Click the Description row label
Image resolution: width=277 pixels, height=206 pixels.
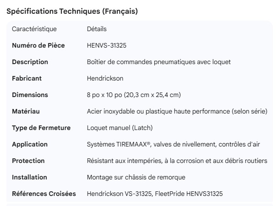tap(30, 62)
